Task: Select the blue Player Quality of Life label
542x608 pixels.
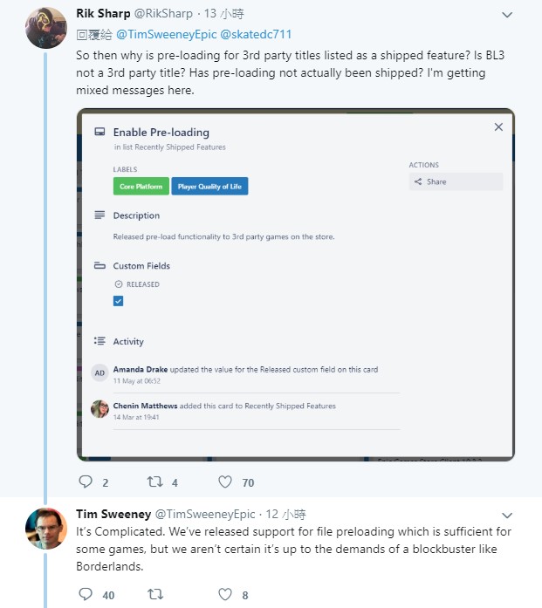Action: click(x=209, y=186)
